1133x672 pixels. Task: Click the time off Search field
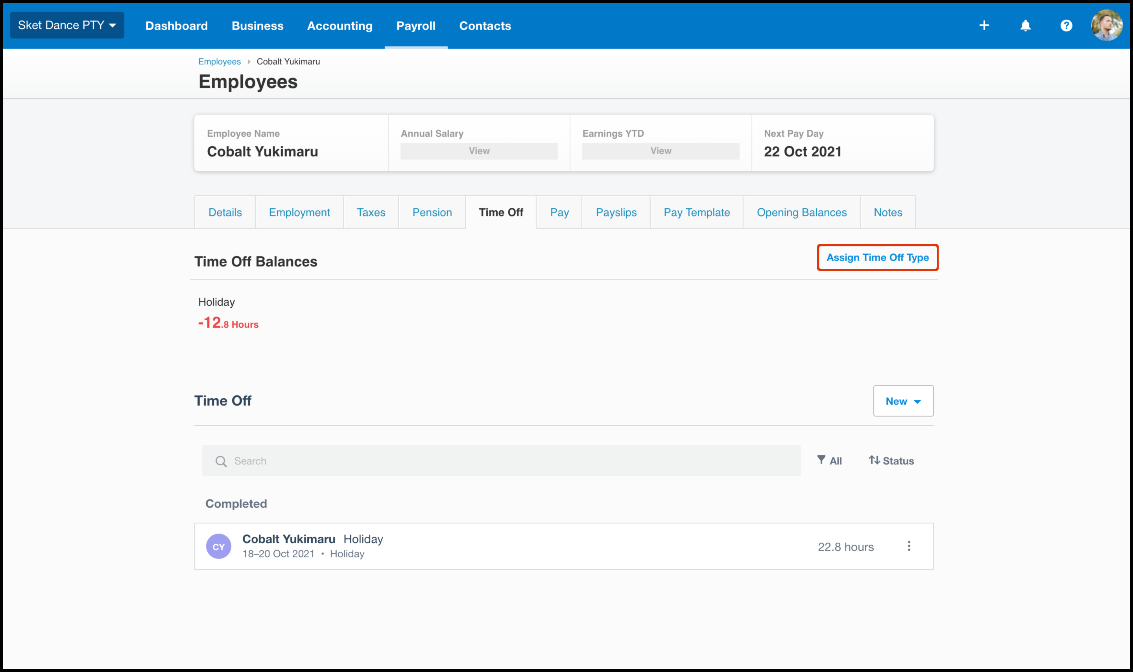(x=501, y=461)
